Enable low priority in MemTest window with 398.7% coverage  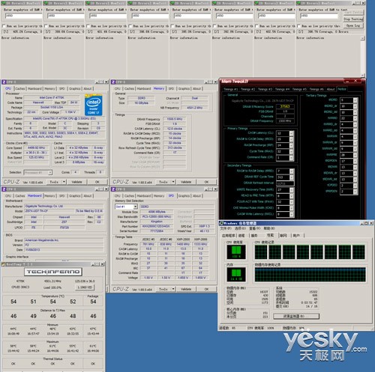pyautogui.click(x=298, y=25)
